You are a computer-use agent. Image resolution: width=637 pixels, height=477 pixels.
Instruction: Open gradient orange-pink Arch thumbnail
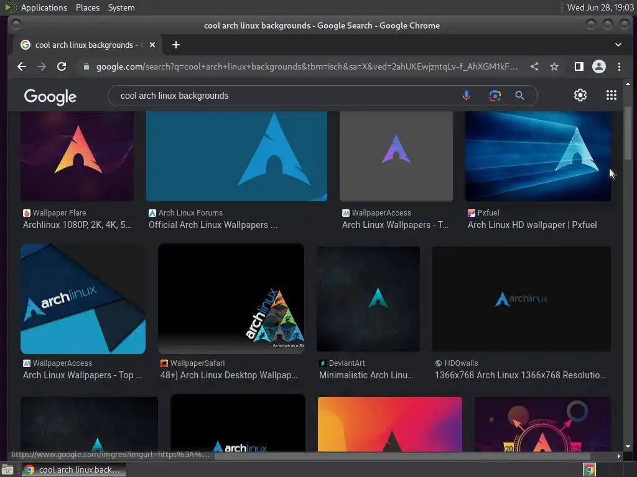389,424
